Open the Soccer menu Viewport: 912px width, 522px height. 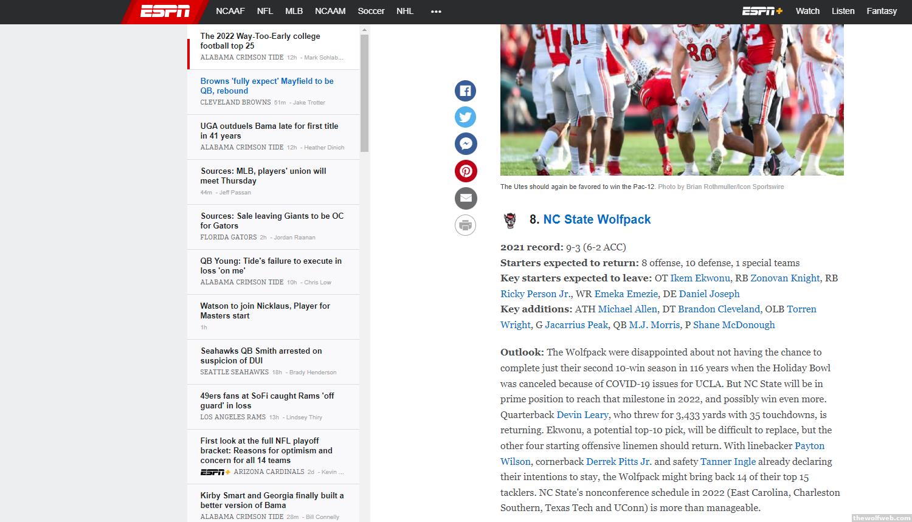pos(371,11)
